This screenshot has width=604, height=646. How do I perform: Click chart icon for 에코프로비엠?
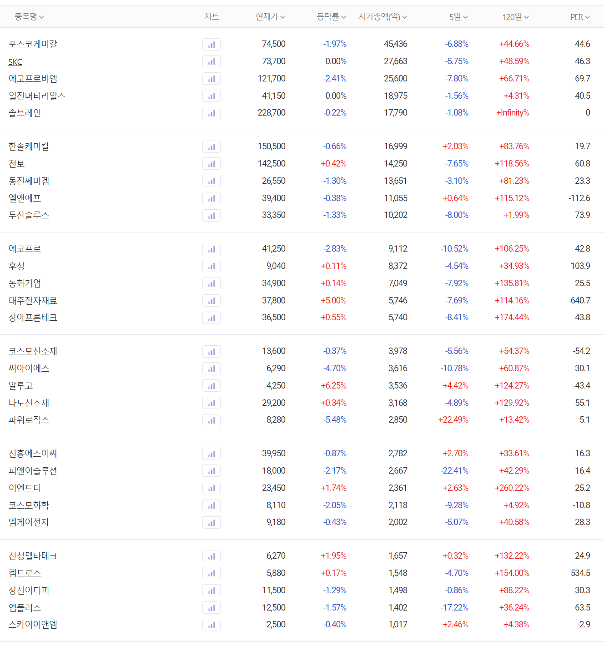(x=211, y=79)
